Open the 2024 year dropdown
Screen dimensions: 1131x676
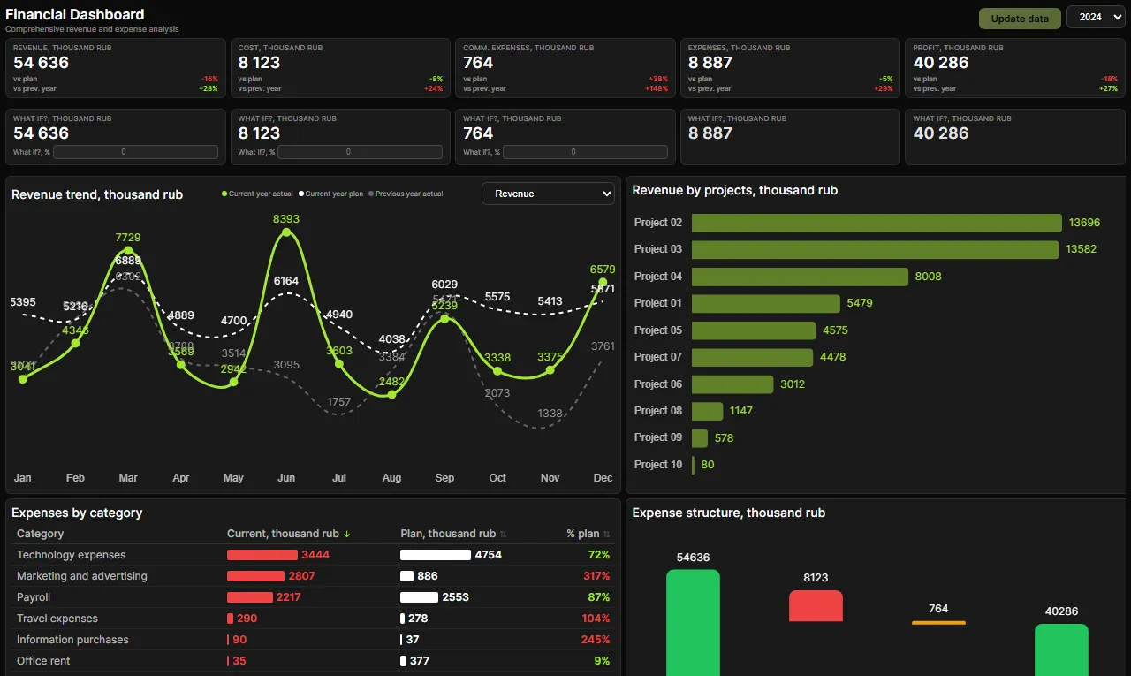tap(1096, 17)
